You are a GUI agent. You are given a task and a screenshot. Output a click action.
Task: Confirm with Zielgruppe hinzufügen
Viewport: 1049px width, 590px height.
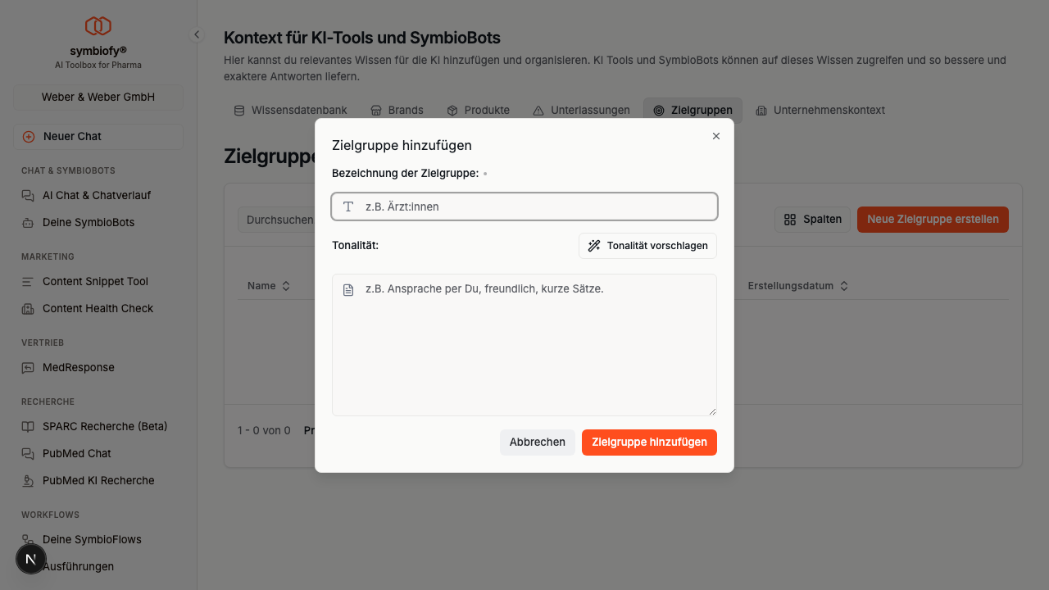click(x=649, y=442)
